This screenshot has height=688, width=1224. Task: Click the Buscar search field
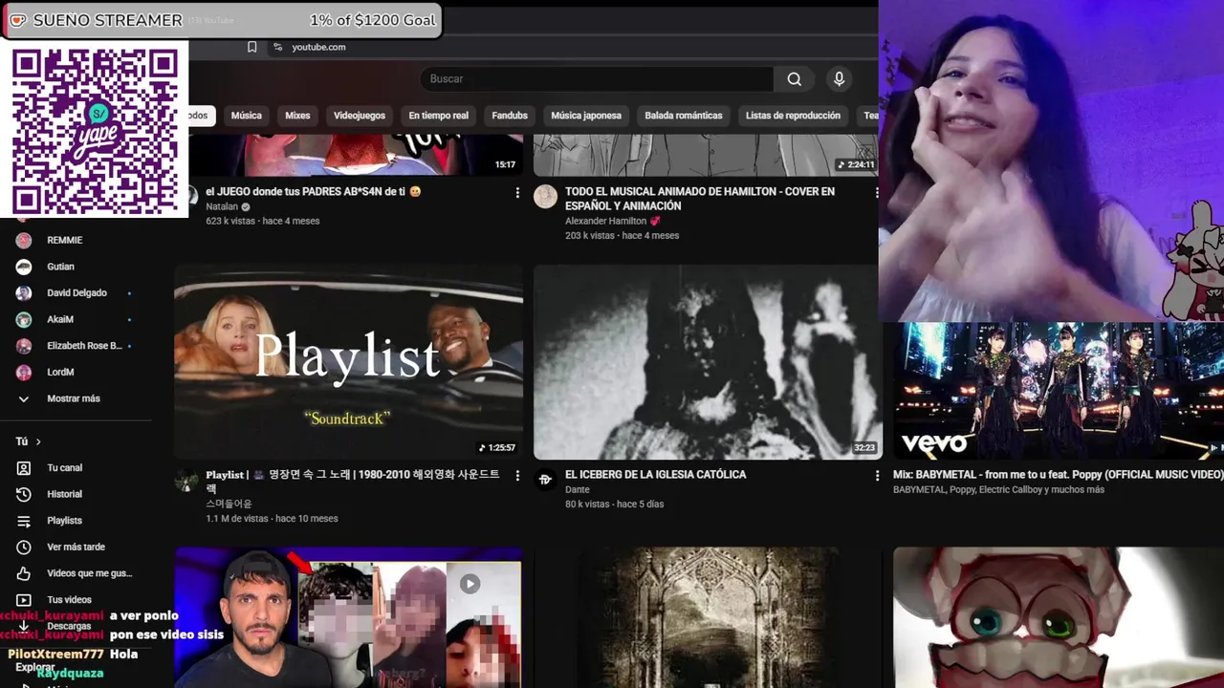[598, 79]
